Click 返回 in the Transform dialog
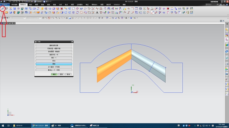 61,74
